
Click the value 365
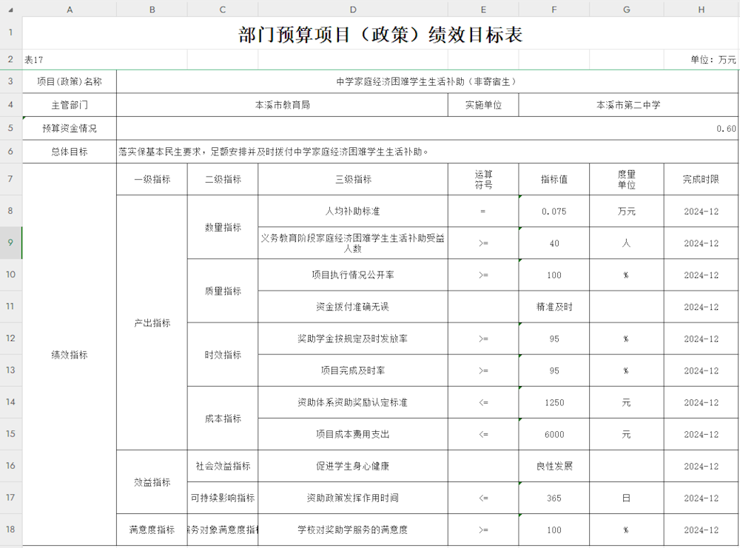tap(554, 498)
